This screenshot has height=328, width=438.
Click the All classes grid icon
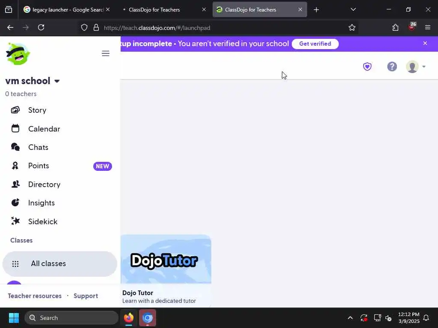tap(15, 264)
